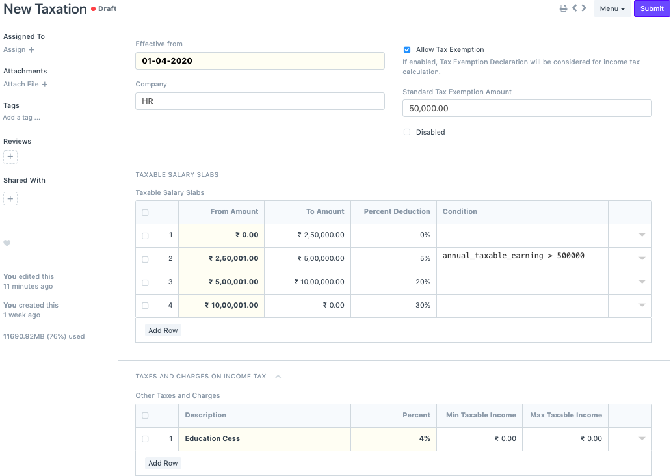
Task: Add a review with plus box
Action: tap(10, 157)
